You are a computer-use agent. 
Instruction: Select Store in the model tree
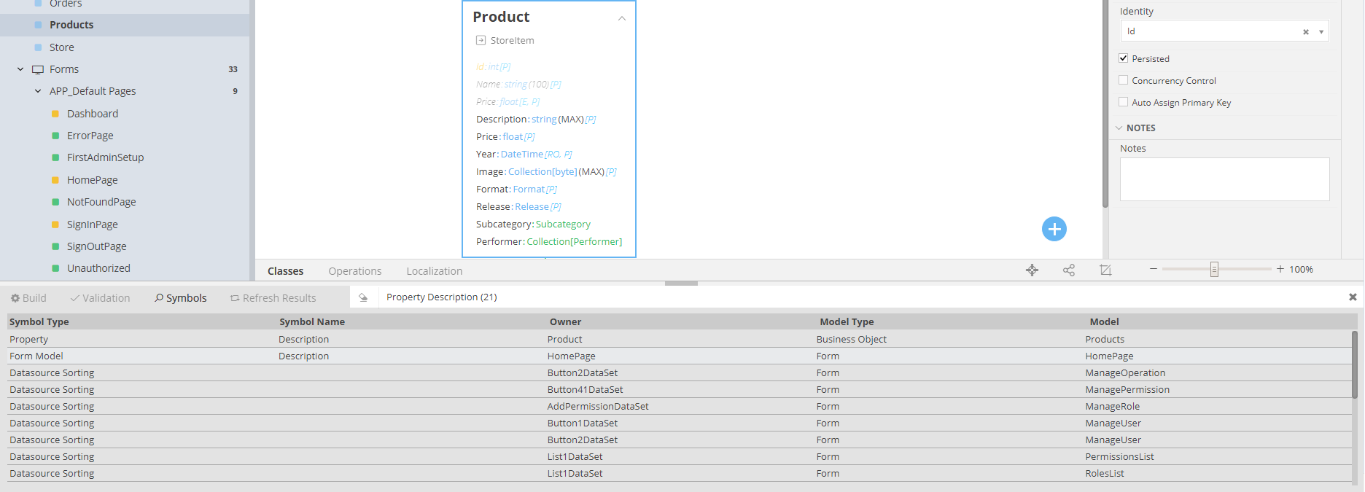tap(62, 47)
